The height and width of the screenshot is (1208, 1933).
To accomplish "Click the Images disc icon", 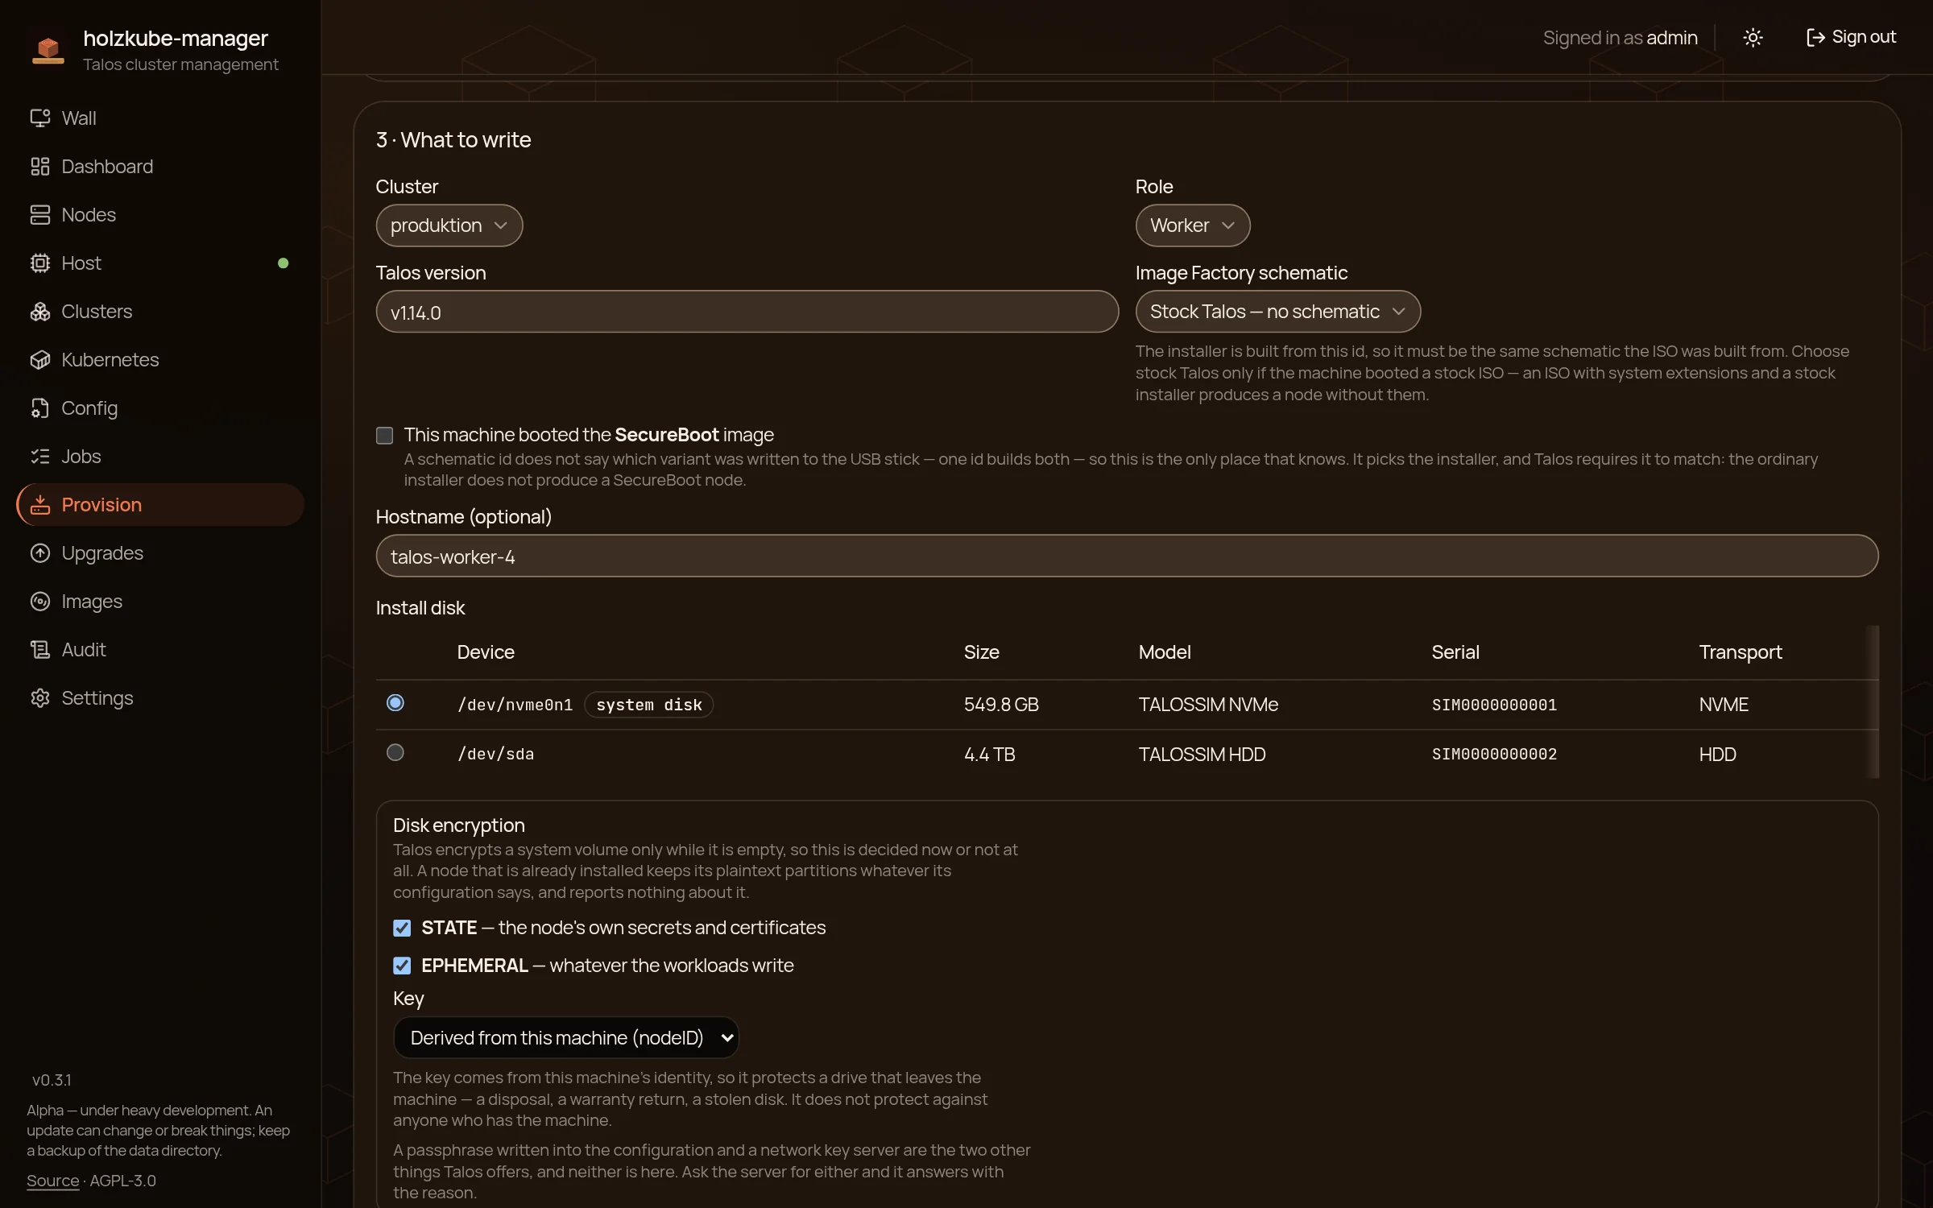I will pos(40,602).
